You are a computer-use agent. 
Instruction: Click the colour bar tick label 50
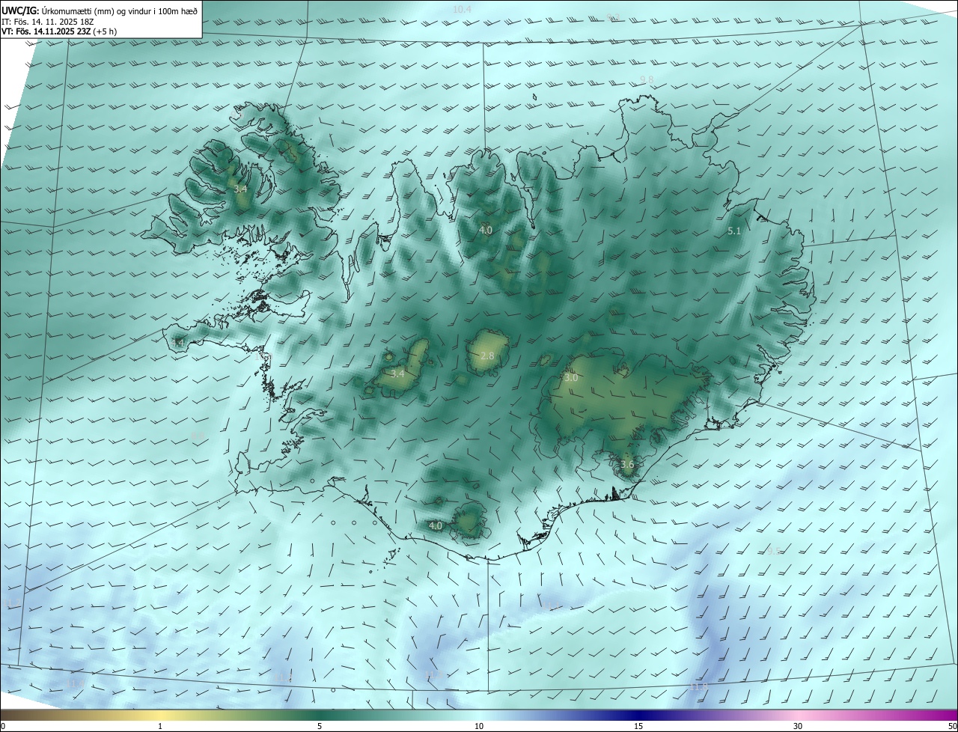click(952, 726)
